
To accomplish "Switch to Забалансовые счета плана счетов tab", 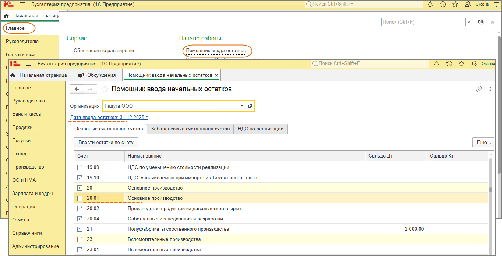I will click(190, 129).
